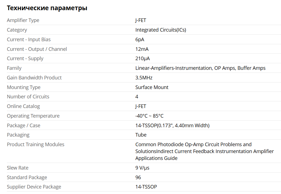Viewport: 281px width, 194px height.
Task: Select the "-40°C ~ 85°C" temperature value
Action: coord(149,116)
